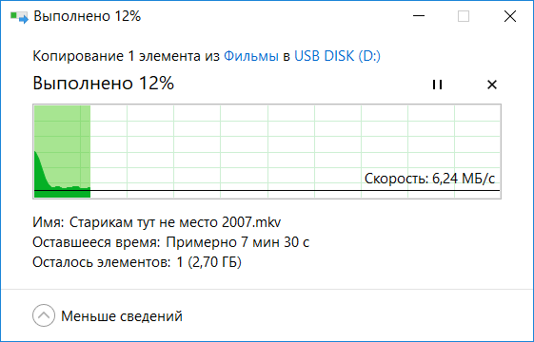Click the window title 'Выполнено 12%' in the title bar
This screenshot has height=342, width=534.
point(88,16)
